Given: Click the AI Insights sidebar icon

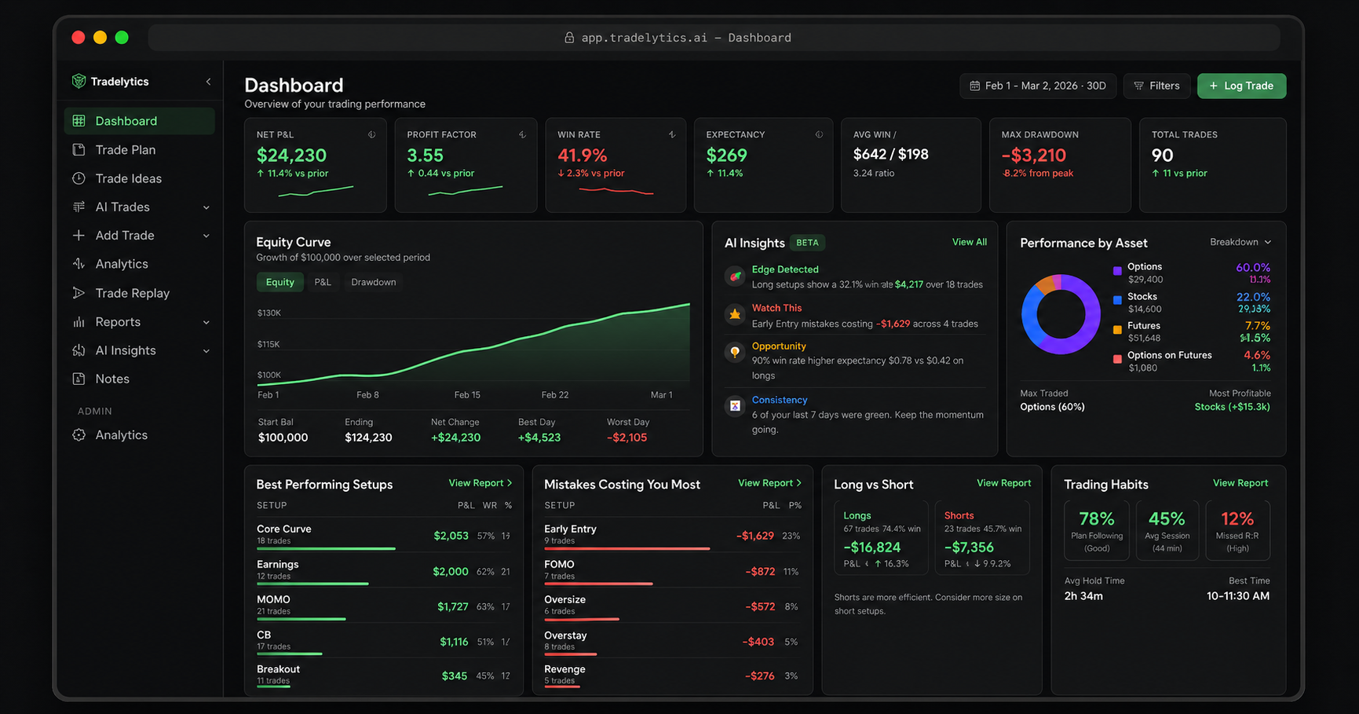Looking at the screenshot, I should pyautogui.click(x=79, y=350).
